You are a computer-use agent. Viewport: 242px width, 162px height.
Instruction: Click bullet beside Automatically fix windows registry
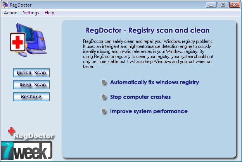[104, 82]
